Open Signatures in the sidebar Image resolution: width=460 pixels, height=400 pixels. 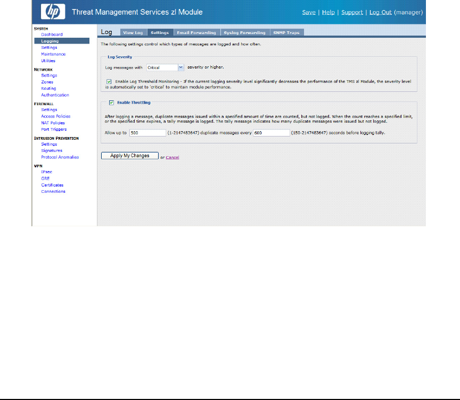coord(52,151)
